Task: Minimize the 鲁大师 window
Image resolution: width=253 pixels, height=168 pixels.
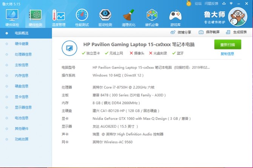Action: coord(239,3)
